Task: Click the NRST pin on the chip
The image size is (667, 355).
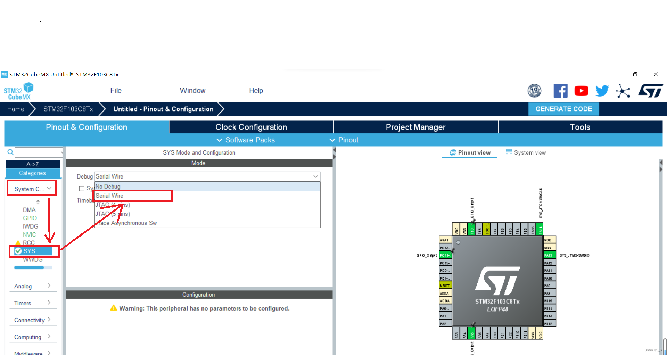Action: click(445, 286)
